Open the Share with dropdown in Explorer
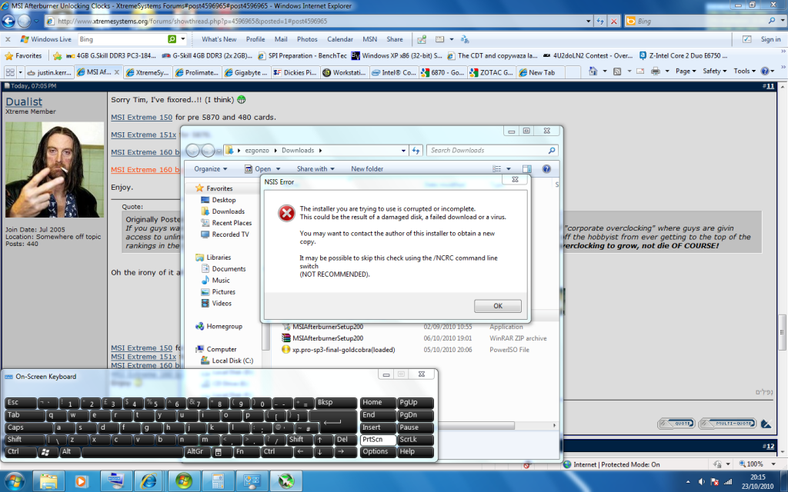This screenshot has height=492, width=788. click(x=316, y=168)
